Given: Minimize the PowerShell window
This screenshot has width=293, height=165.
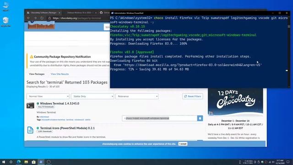Looking at the screenshot, I should [273, 13].
